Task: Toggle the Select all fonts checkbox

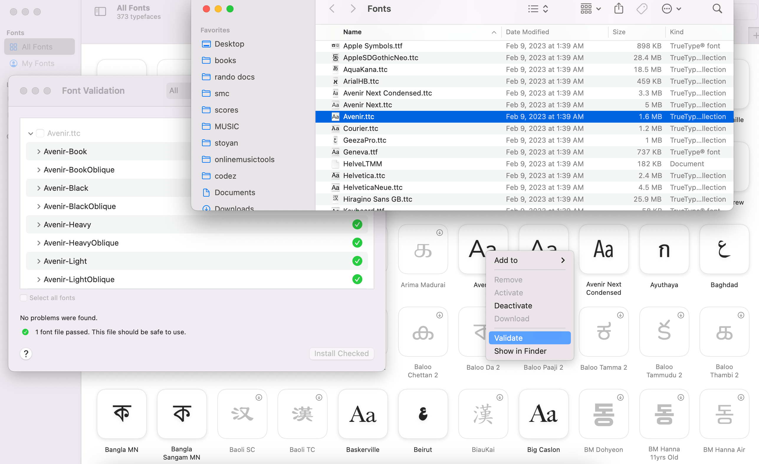Action: [x=23, y=297]
